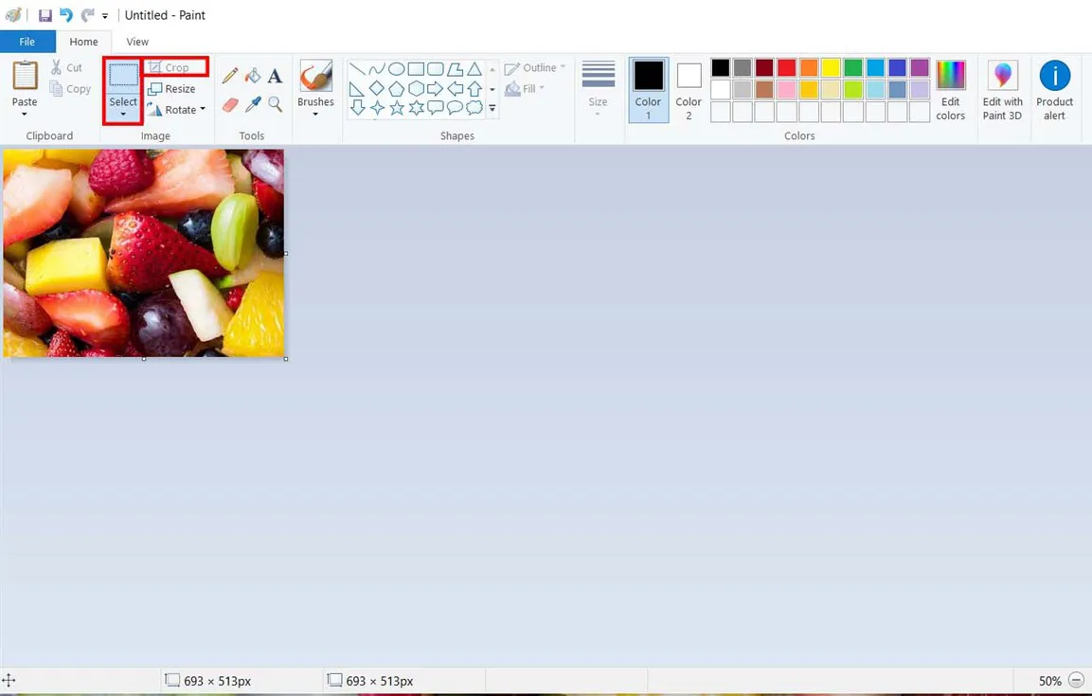Activate the Magnifier tool
Image resolution: width=1092 pixels, height=696 pixels.
click(275, 104)
